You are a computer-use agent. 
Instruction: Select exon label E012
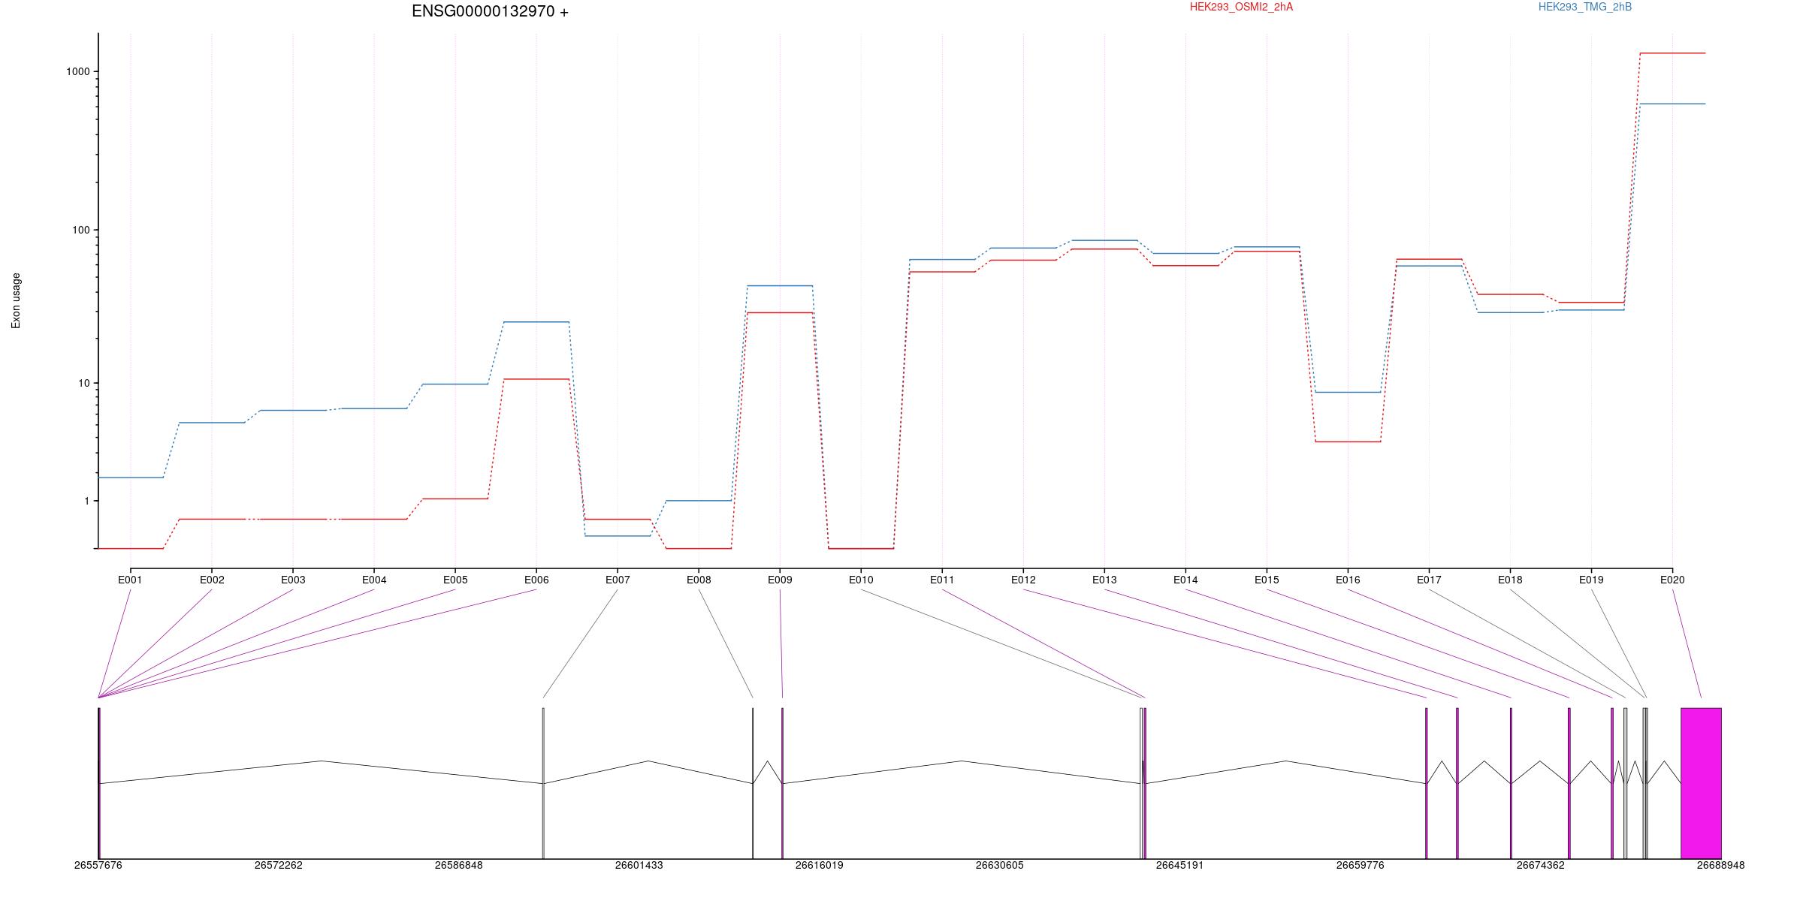click(x=1023, y=580)
